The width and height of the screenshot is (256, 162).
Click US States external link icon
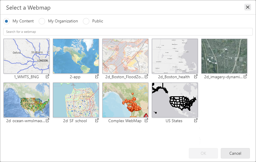[196, 120]
